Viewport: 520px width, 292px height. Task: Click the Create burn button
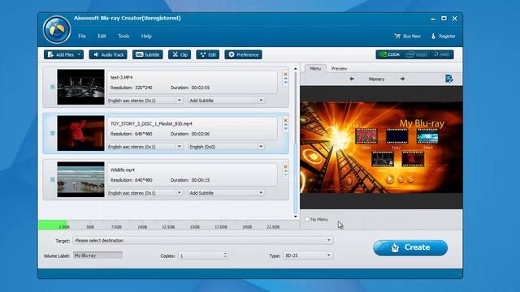(x=410, y=247)
